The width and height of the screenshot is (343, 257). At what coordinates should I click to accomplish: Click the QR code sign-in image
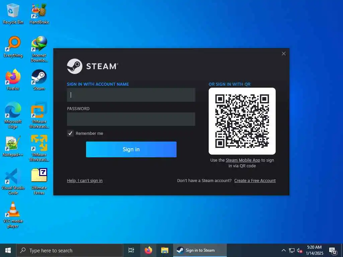(242, 121)
